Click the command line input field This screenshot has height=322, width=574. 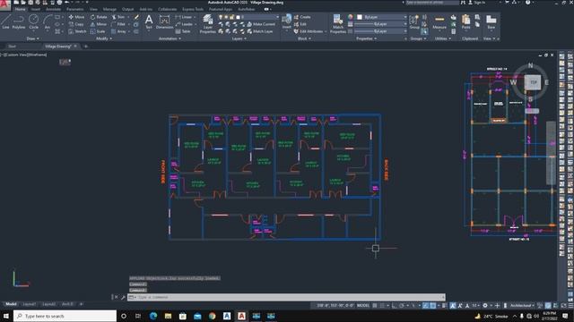pos(286,297)
